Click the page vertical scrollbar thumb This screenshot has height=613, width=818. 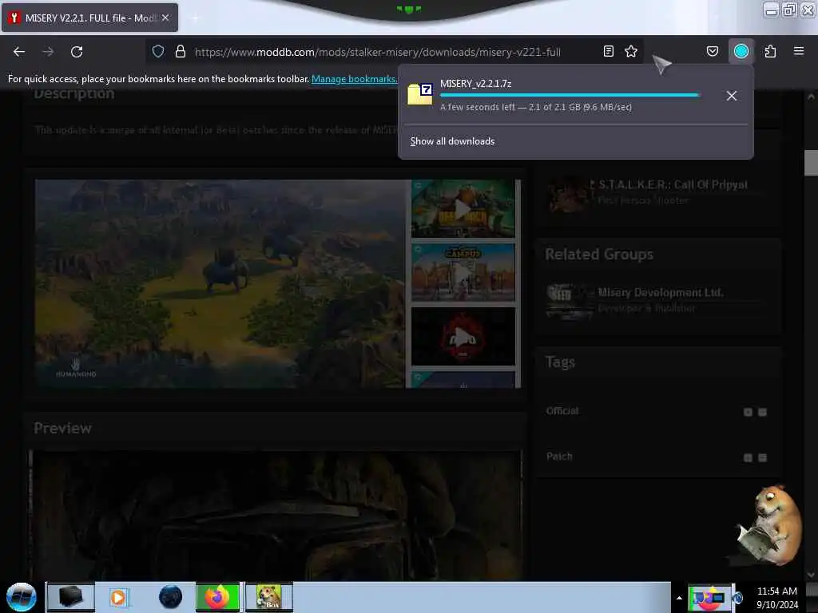coord(811,163)
